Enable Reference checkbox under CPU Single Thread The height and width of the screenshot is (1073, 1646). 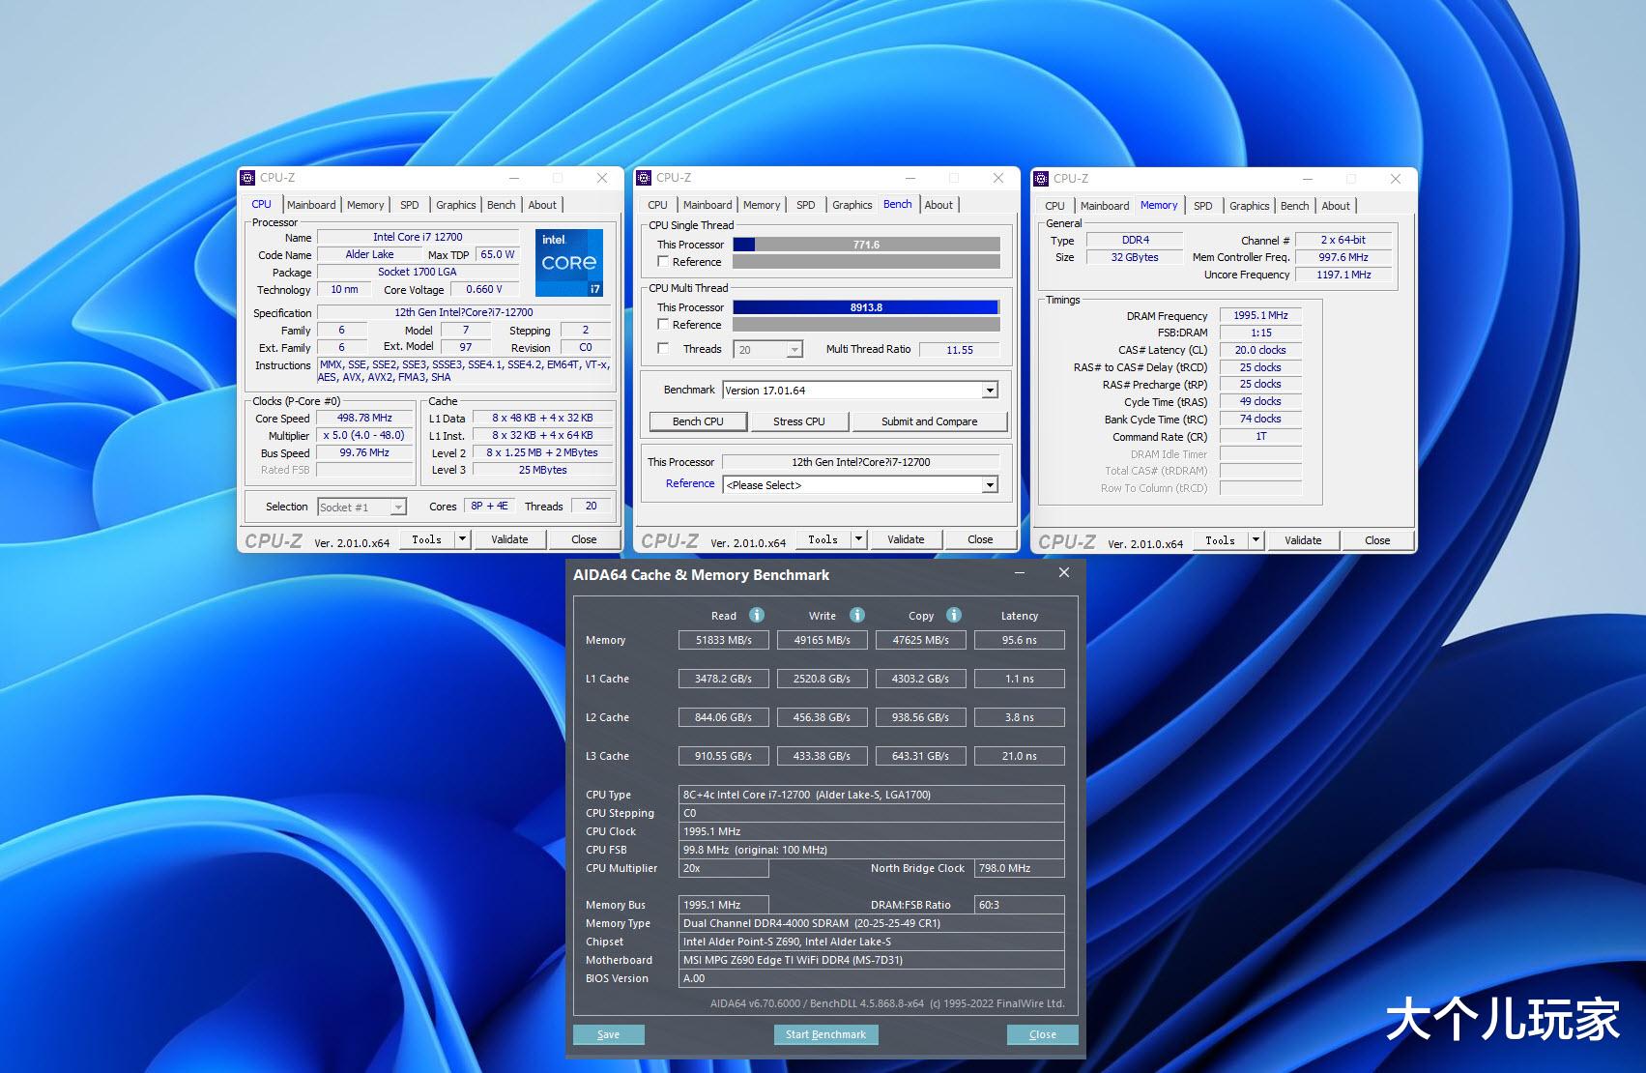[663, 261]
